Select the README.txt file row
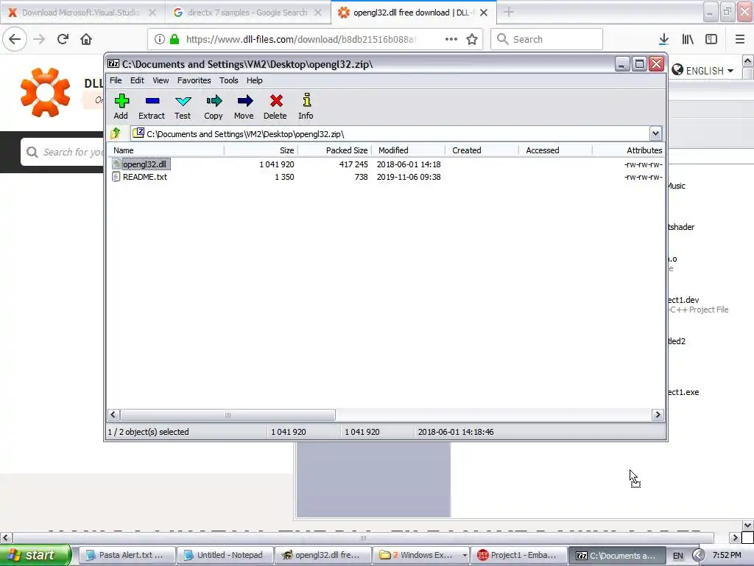The width and height of the screenshot is (754, 566). [x=387, y=177]
